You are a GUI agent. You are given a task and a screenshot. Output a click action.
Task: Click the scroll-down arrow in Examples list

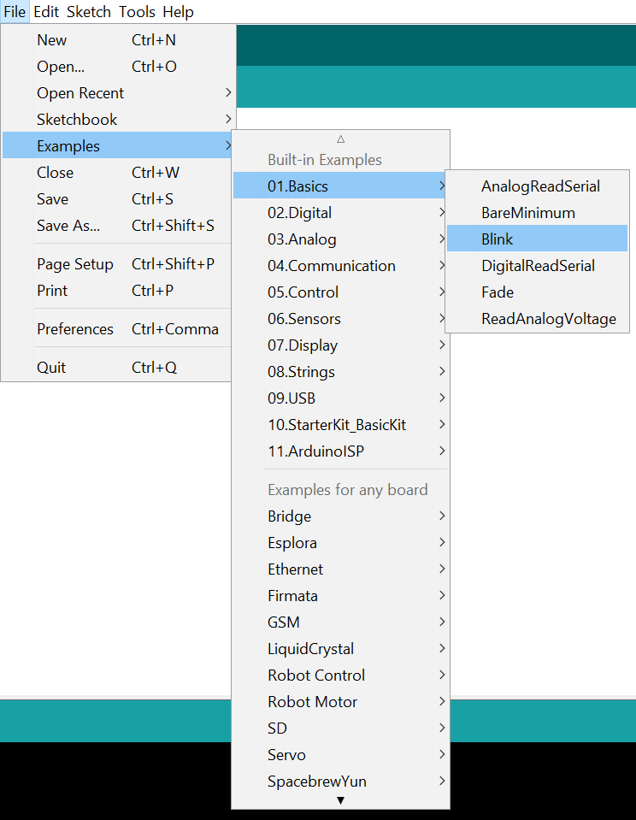[340, 800]
